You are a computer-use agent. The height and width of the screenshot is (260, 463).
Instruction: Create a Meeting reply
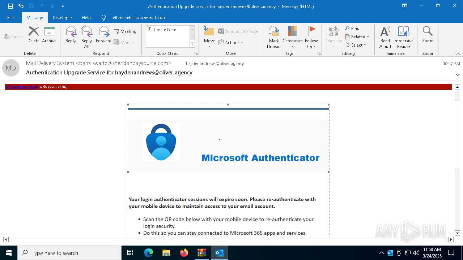125,31
